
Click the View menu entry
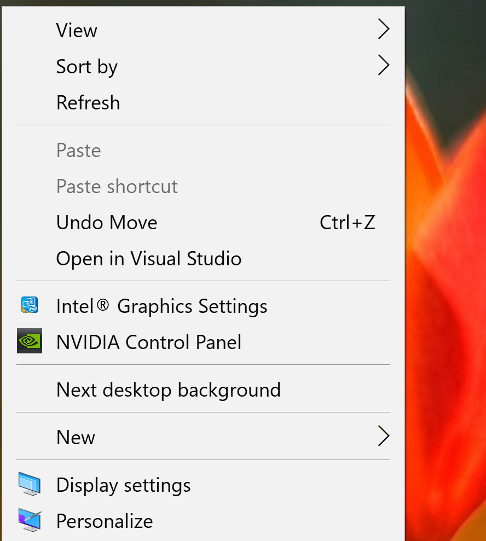click(x=76, y=30)
